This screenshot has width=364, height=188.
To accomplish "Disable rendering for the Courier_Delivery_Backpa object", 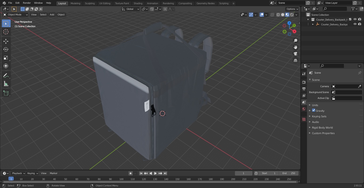I will (x=360, y=24).
